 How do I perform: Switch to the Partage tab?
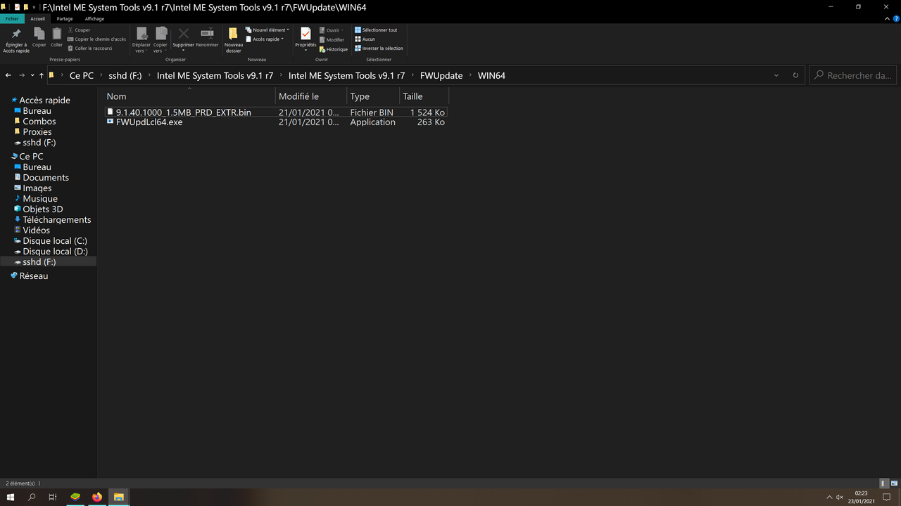pos(65,19)
